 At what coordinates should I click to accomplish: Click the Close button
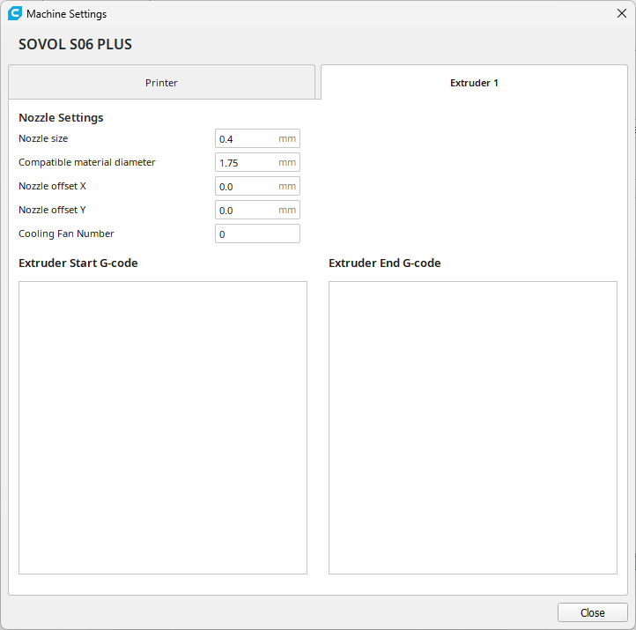coord(592,612)
